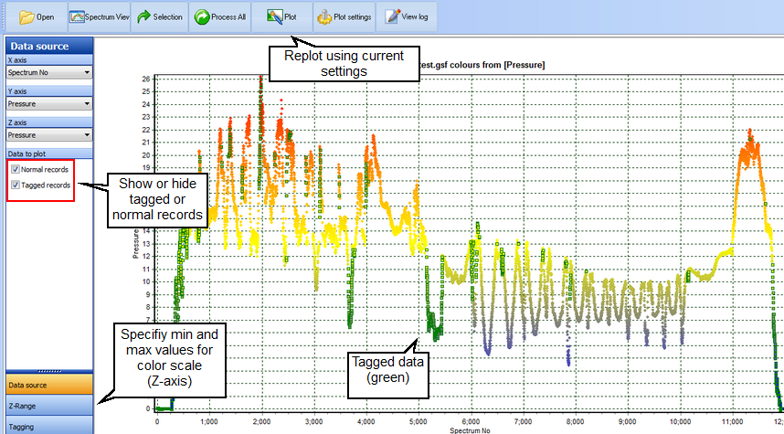Click the Selection arrow toolbar button

pos(159,16)
